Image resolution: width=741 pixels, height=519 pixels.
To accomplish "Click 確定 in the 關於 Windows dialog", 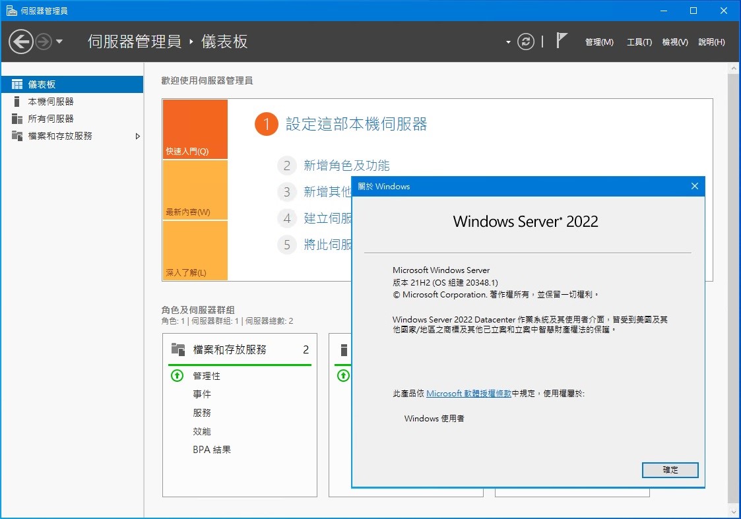I will pos(670,470).
